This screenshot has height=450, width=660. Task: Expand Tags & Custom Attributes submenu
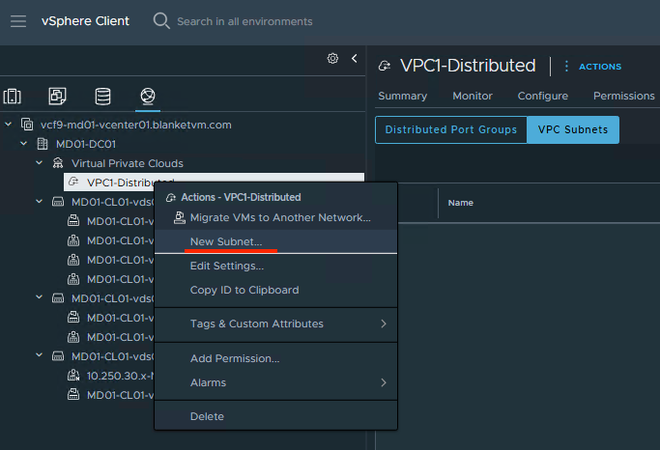click(383, 323)
